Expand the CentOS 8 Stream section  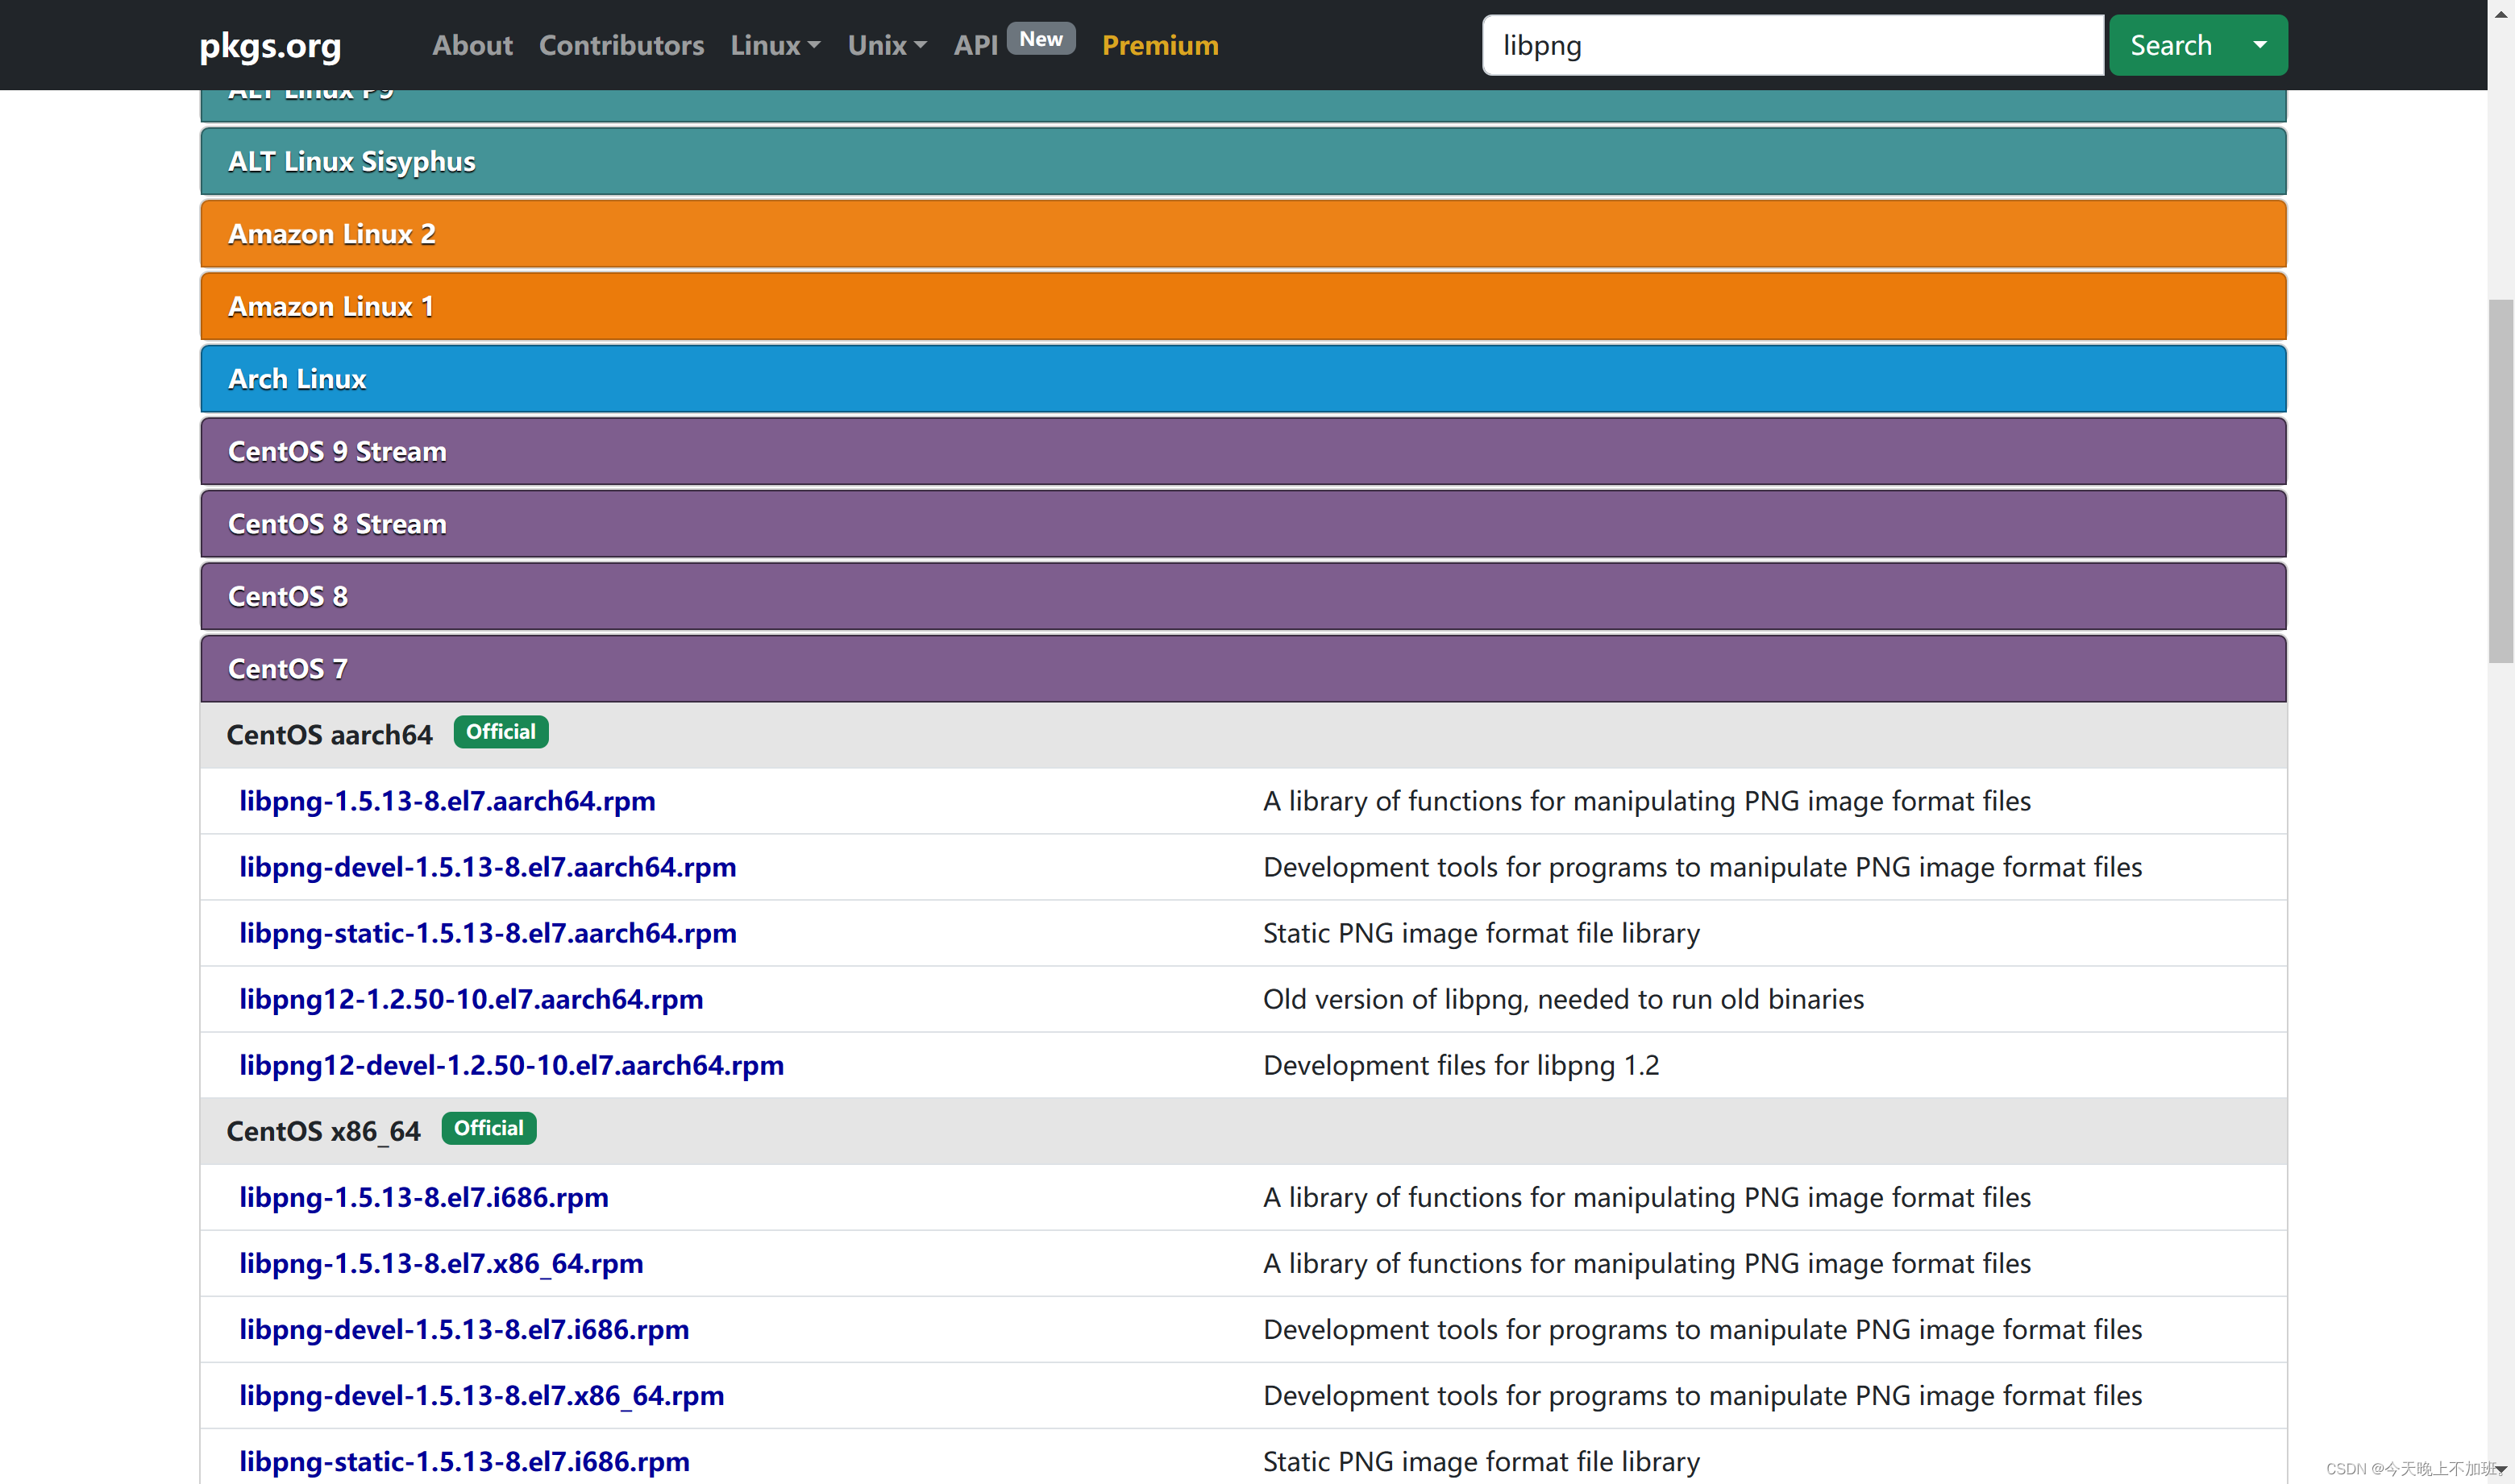point(1244,524)
